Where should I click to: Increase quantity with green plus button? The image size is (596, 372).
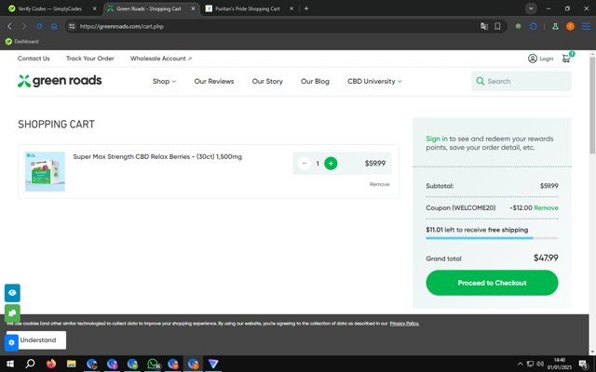pyautogui.click(x=331, y=164)
